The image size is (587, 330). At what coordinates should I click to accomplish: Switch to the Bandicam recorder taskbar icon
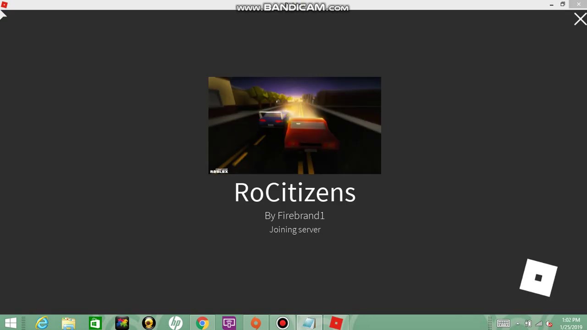[282, 323]
